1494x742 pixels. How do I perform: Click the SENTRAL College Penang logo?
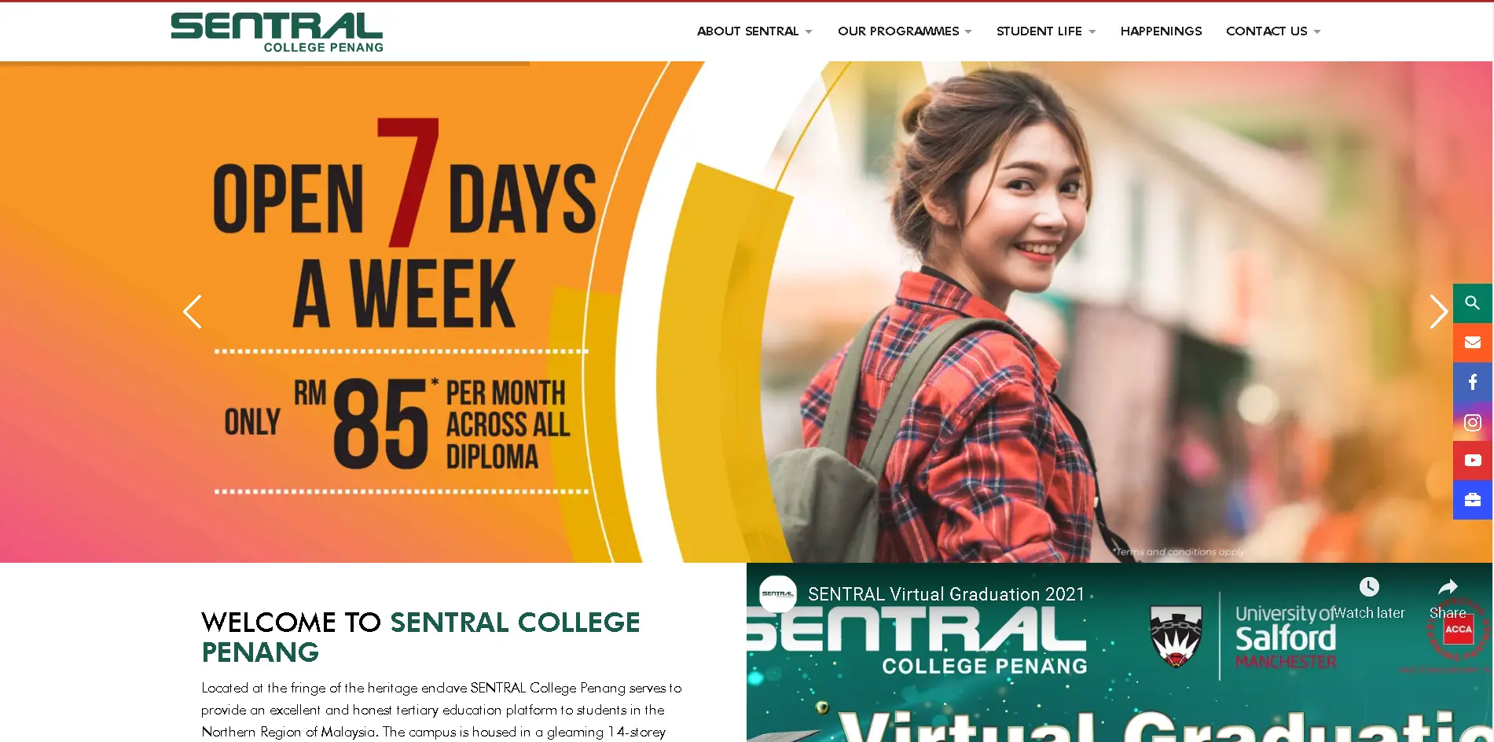click(x=277, y=32)
